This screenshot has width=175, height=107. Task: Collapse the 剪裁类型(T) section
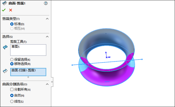(47, 19)
